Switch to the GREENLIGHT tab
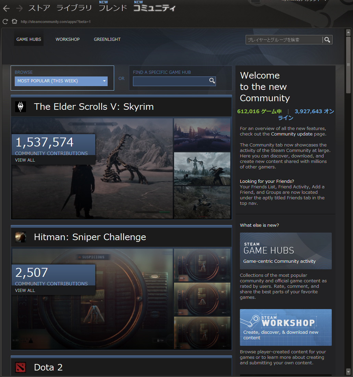Viewport: 353px width, 377px height. point(107,39)
